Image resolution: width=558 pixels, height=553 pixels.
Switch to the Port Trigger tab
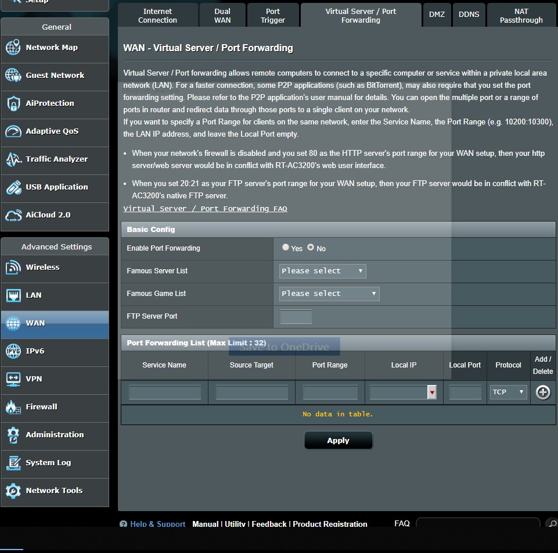tap(273, 16)
